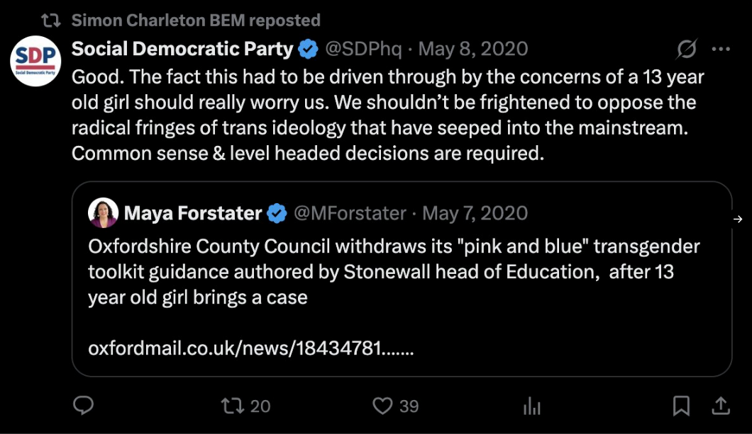Share the post using the upload icon
Image resolution: width=752 pixels, height=434 pixels.
[x=720, y=406]
